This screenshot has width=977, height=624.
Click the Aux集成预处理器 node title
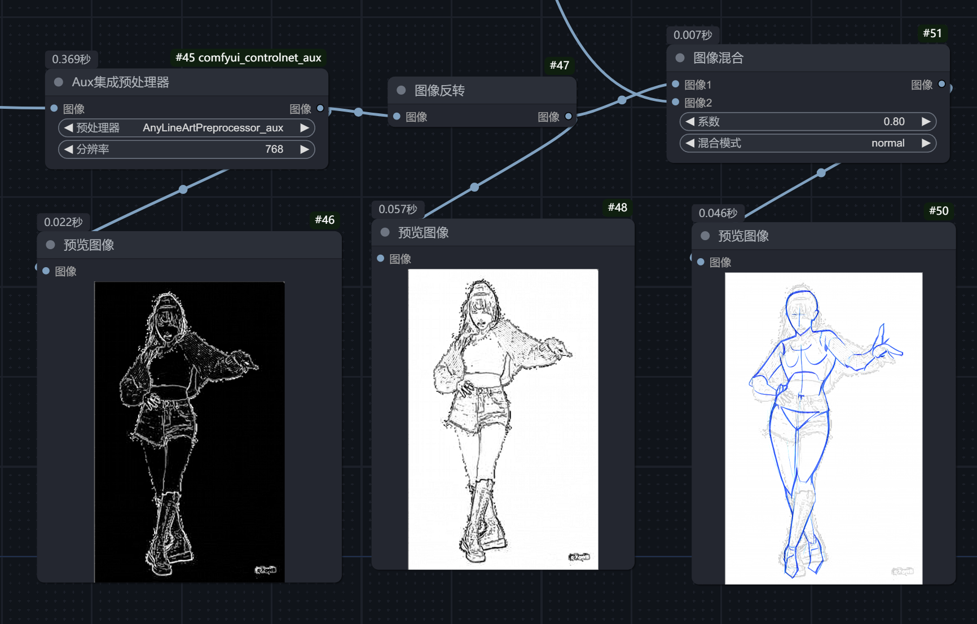click(x=121, y=82)
